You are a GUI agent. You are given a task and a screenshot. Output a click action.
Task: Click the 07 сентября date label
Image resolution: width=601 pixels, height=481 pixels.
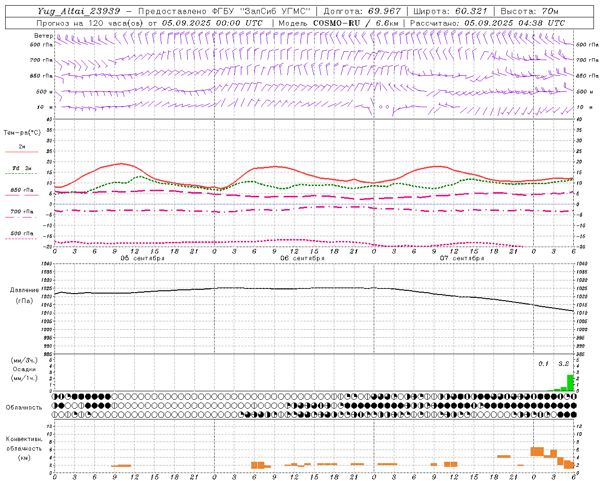pyautogui.click(x=462, y=258)
